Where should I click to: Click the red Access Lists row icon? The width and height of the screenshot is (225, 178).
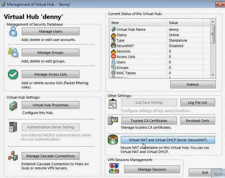coord(113,56)
